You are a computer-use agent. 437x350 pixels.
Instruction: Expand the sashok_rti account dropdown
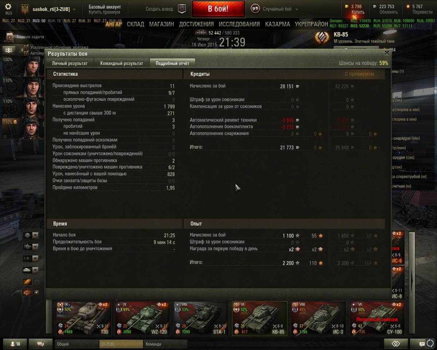click(x=74, y=9)
